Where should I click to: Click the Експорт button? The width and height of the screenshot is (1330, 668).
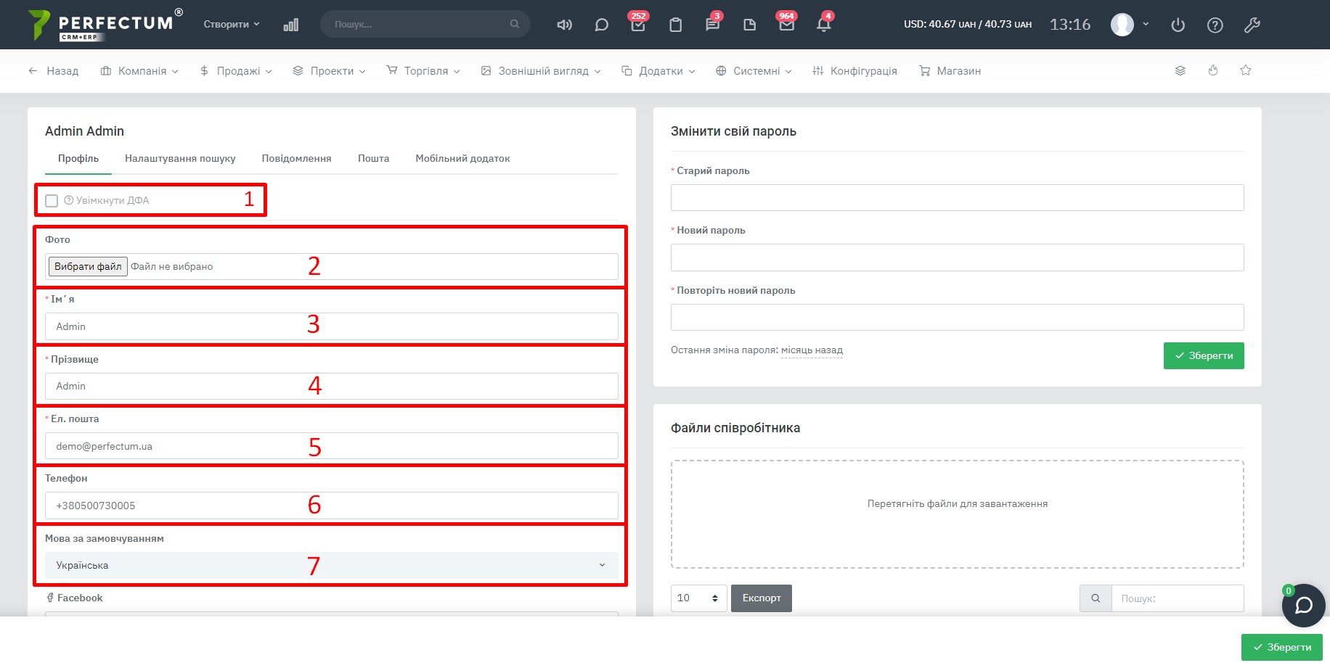tap(761, 598)
